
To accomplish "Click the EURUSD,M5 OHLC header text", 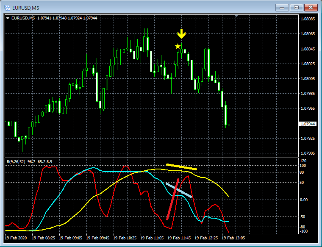I will [x=54, y=18].
